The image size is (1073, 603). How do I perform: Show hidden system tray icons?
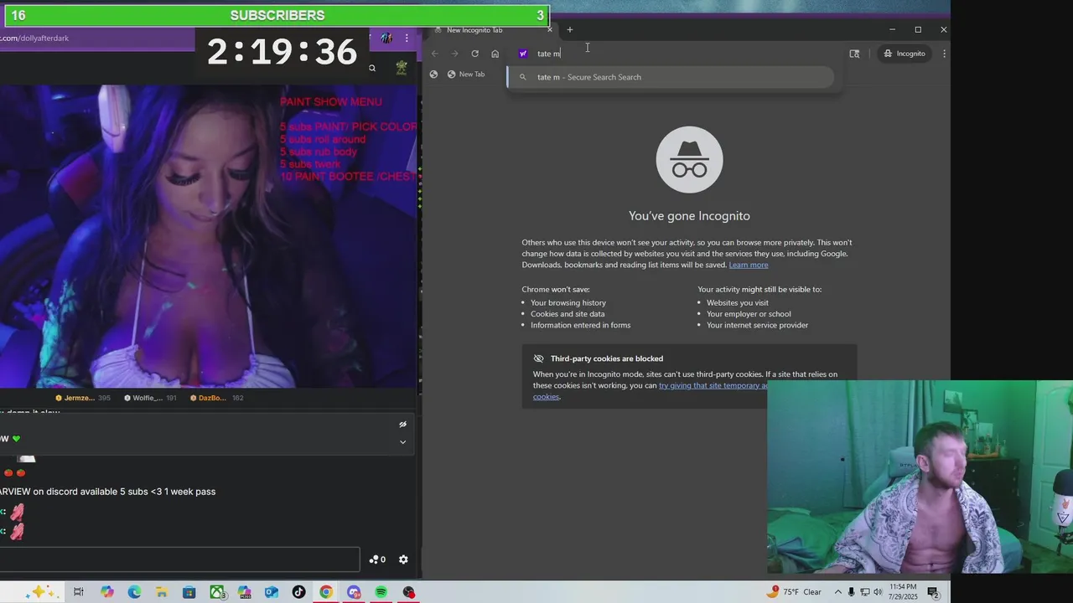pyautogui.click(x=837, y=592)
